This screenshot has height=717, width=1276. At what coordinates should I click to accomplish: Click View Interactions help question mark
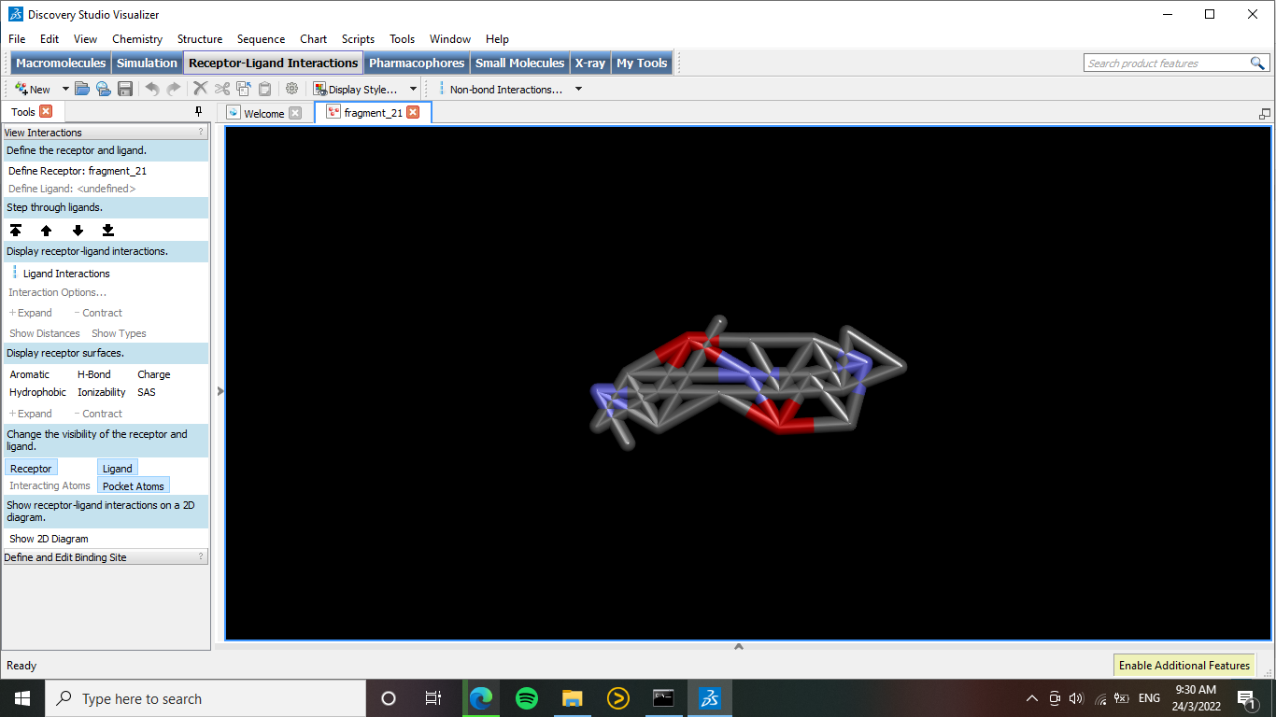pos(201,133)
